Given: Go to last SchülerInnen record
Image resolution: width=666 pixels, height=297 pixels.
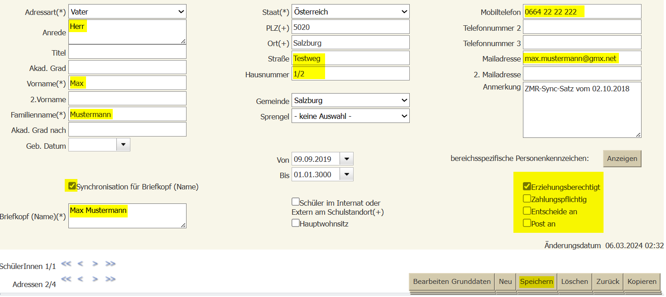Looking at the screenshot, I should [x=110, y=264].
